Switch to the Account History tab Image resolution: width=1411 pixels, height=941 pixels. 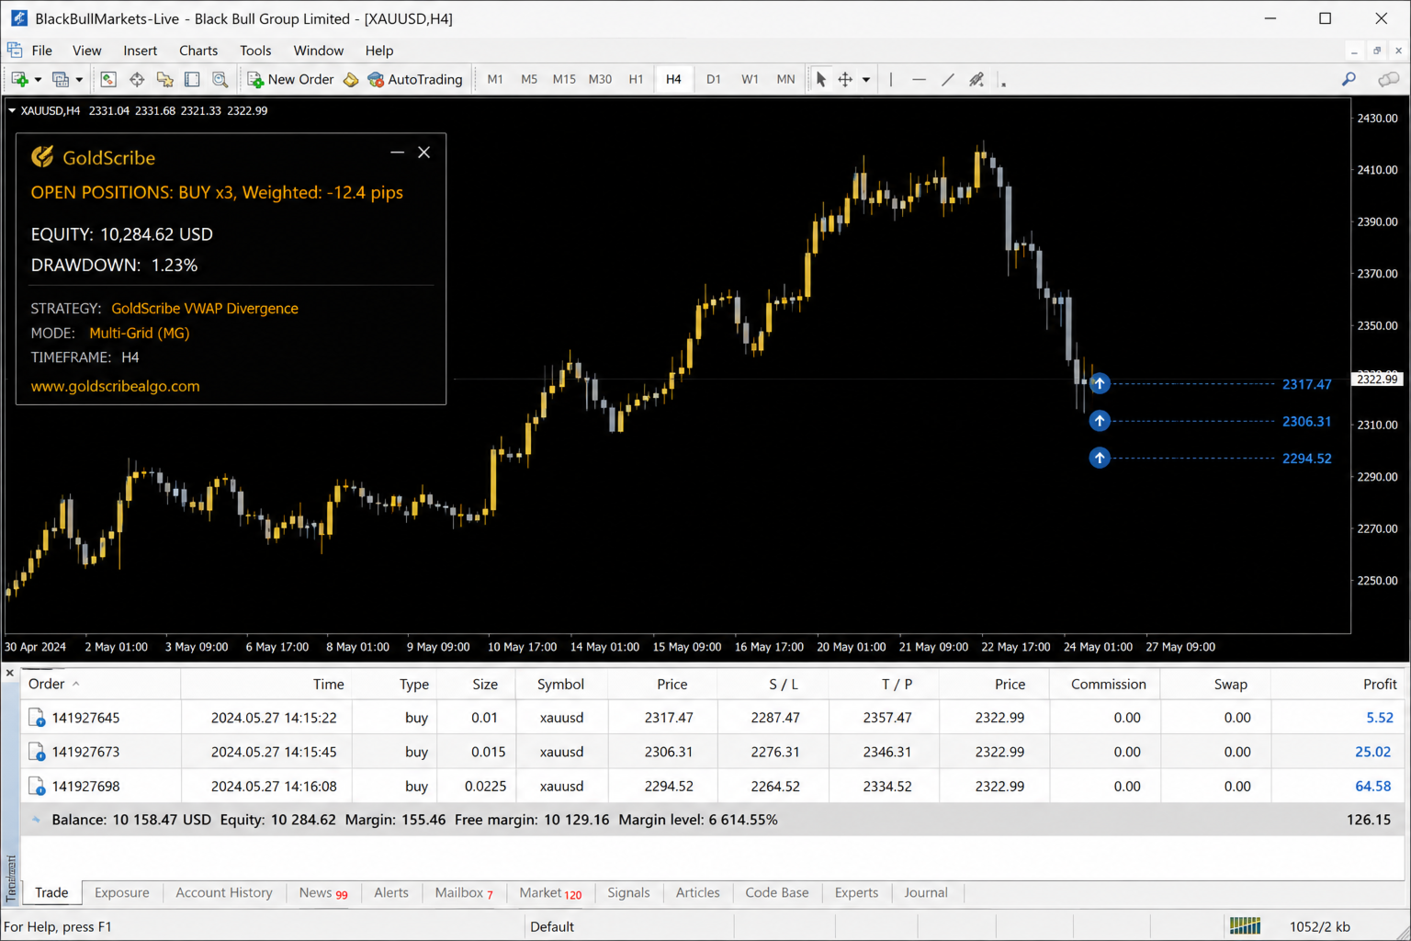[x=224, y=892]
